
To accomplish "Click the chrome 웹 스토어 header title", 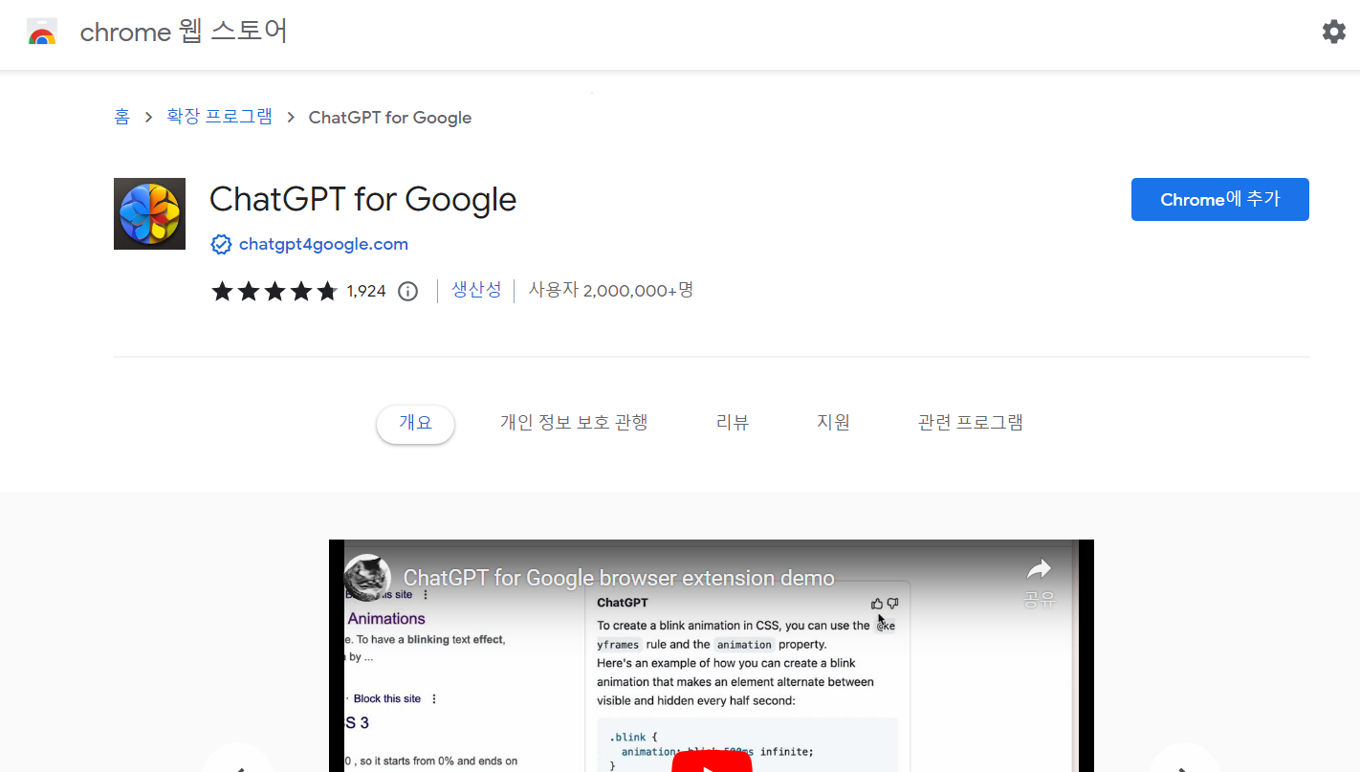I will 184,32.
